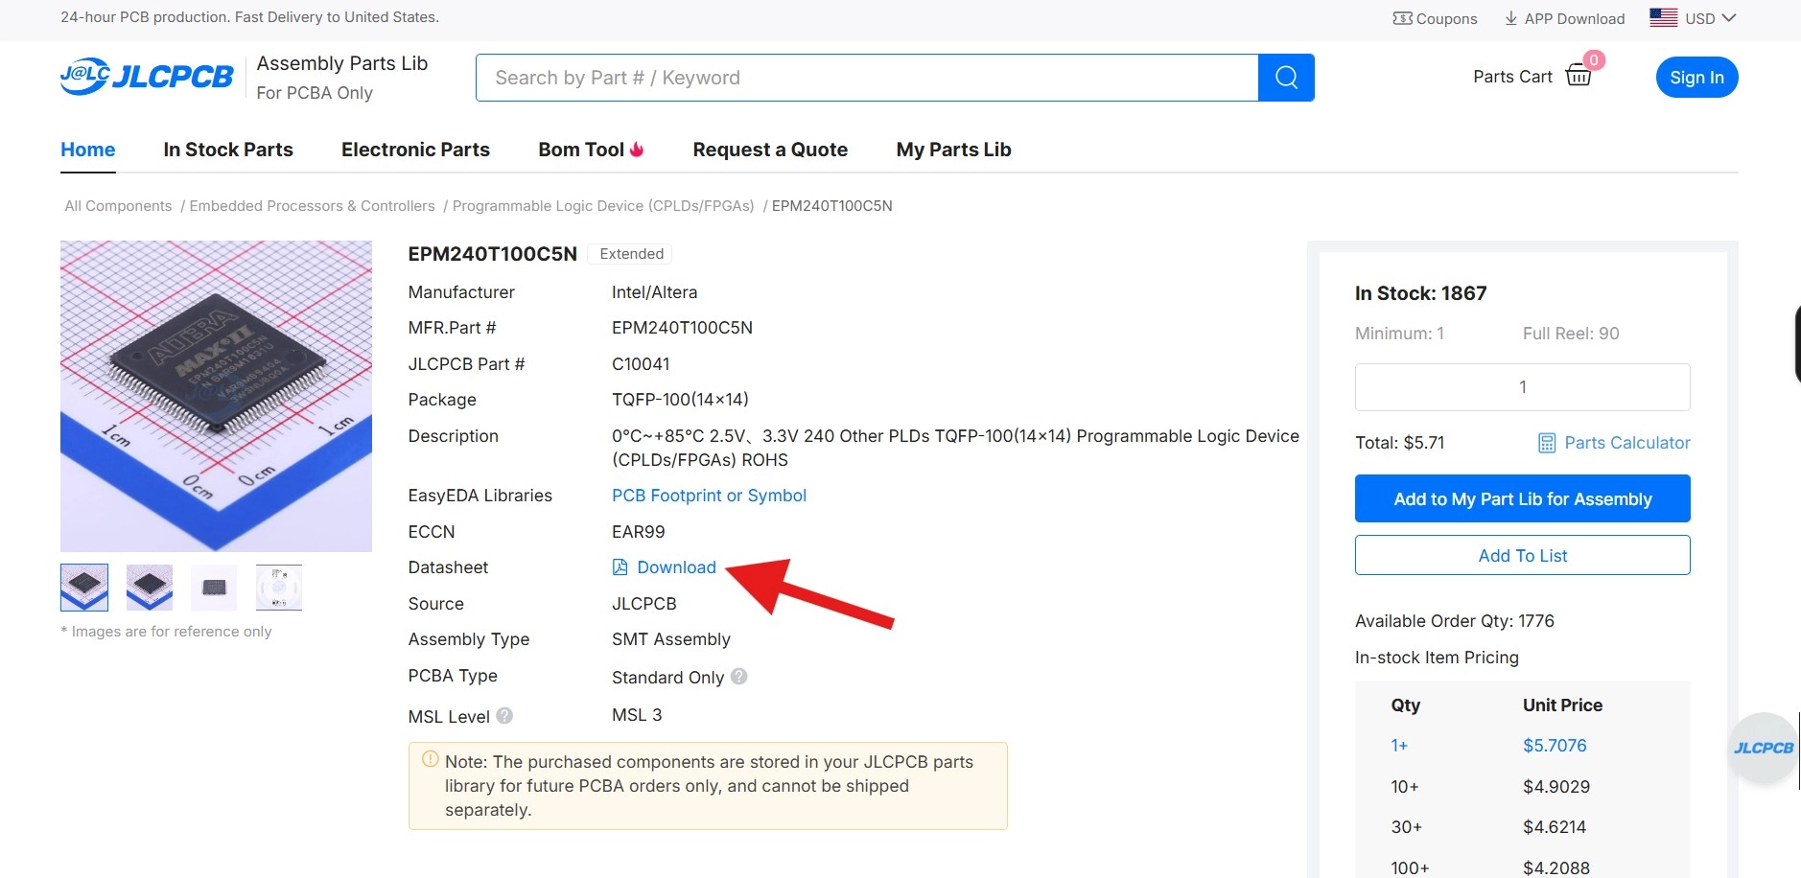1801x878 pixels.
Task: Click the 10+ quantity tier
Action: (1405, 787)
